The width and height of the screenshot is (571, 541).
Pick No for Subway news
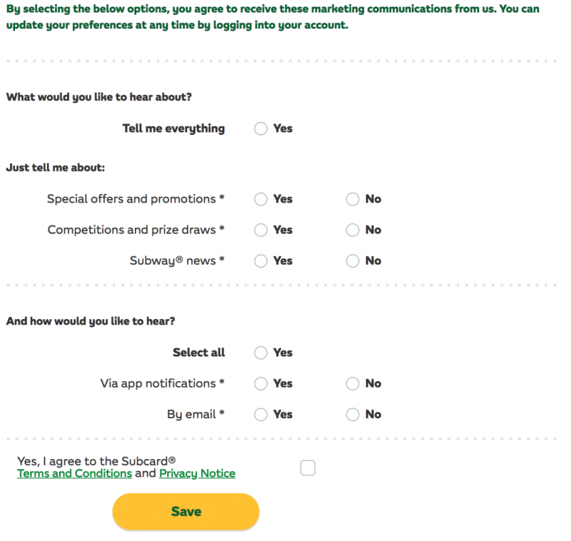pos(353,261)
